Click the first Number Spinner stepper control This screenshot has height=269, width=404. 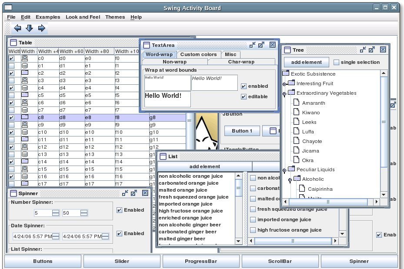pos(56,213)
